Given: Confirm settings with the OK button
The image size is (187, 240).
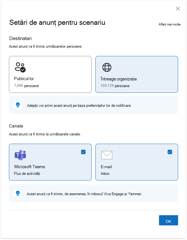Looking at the screenshot, I should [x=169, y=220].
